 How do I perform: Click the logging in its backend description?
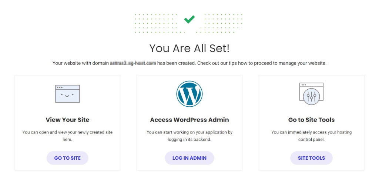189,136
